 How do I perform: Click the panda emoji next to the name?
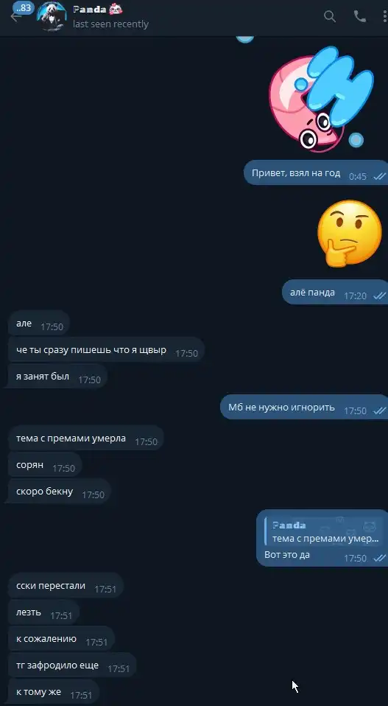point(116,9)
